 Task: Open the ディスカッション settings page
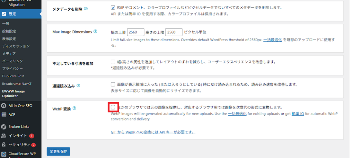(16, 46)
